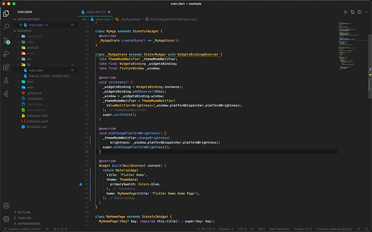The image size is (372, 232).
Task: Open the Testing beaker view
Action: pyautogui.click(x=6, y=81)
